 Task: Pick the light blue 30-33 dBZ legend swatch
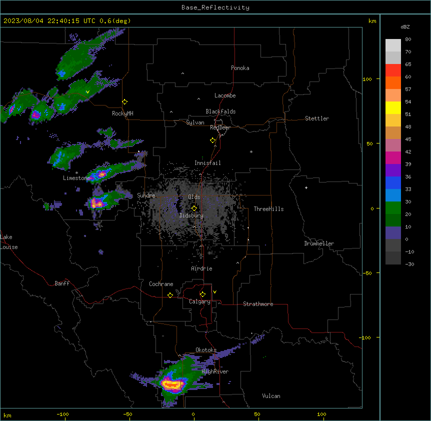393,195
